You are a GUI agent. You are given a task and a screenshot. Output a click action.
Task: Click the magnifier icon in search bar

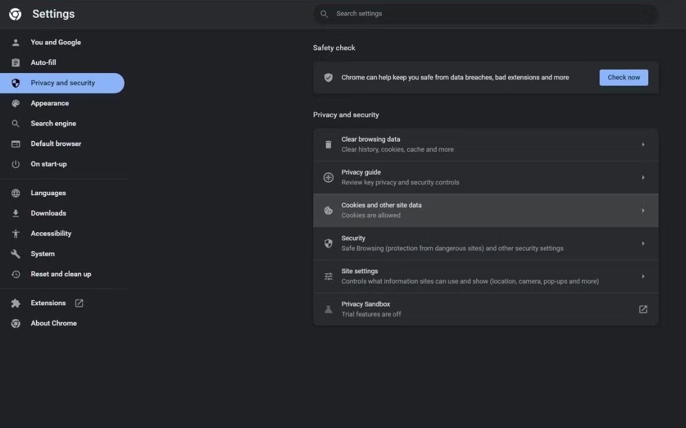[324, 14]
